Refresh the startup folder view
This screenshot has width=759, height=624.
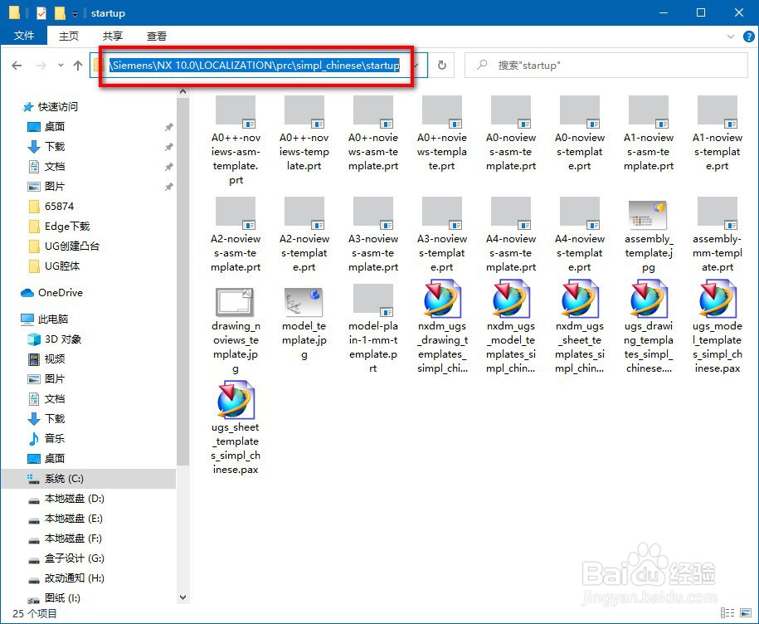click(x=442, y=66)
